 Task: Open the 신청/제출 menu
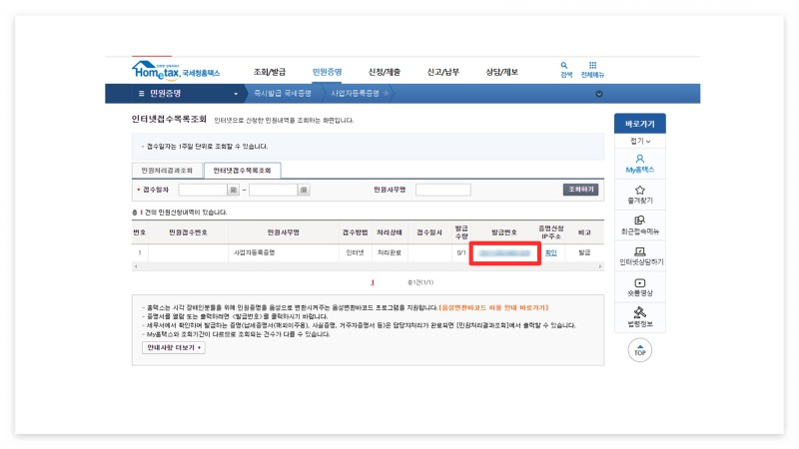tap(385, 72)
